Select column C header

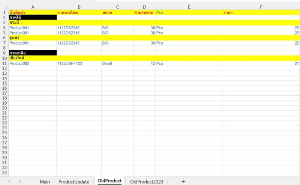pyautogui.click(x=117, y=7)
